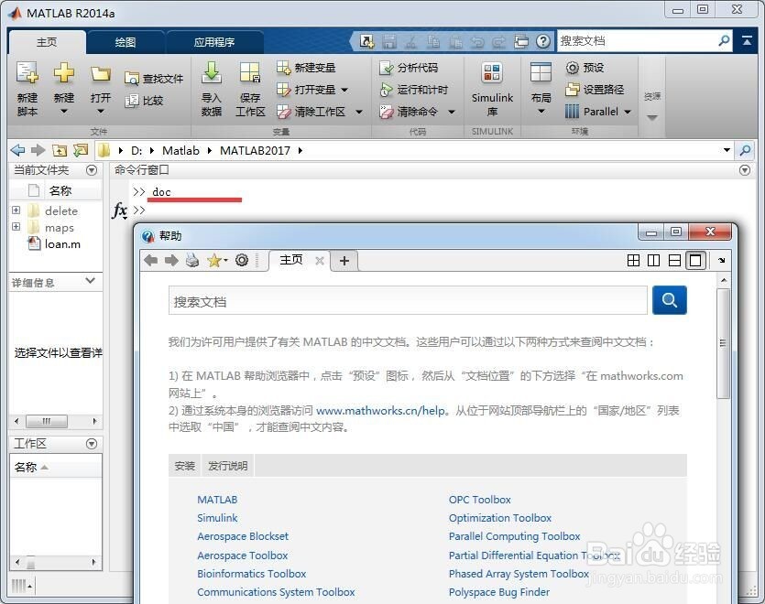
Task: Click Import Data (导入数据) icon
Action: (212, 73)
